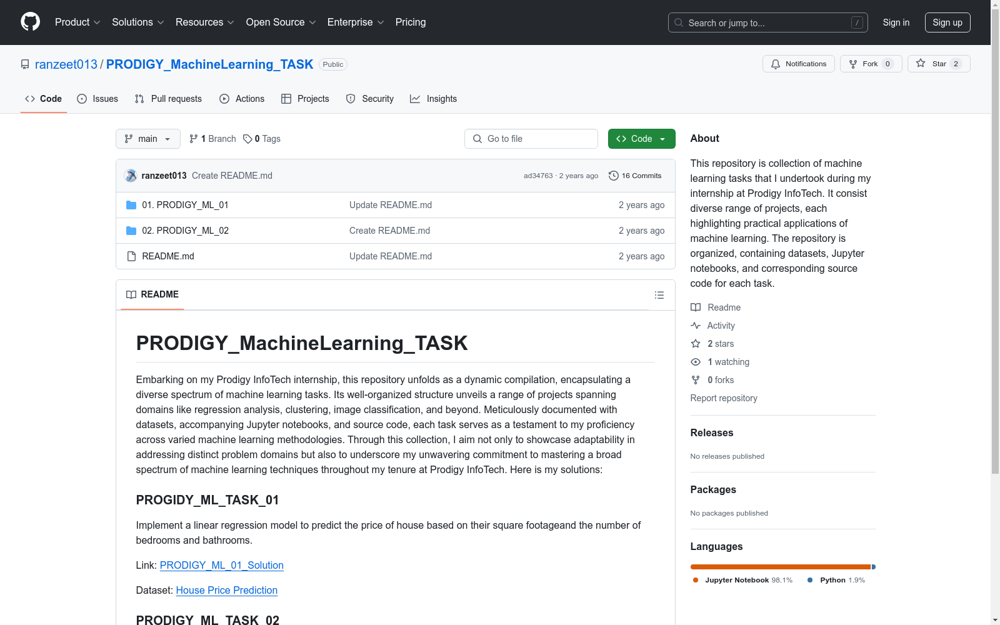Fork this repository
Image resolution: width=1000 pixels, height=625 pixels.
pos(871,64)
